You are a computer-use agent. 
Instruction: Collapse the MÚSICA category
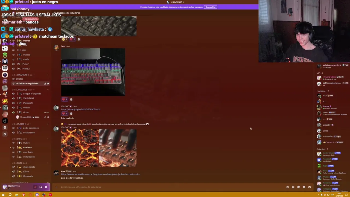[22, 124]
